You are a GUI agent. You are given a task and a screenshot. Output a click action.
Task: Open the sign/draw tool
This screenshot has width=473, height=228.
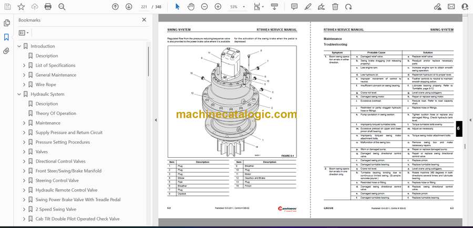pos(322,7)
